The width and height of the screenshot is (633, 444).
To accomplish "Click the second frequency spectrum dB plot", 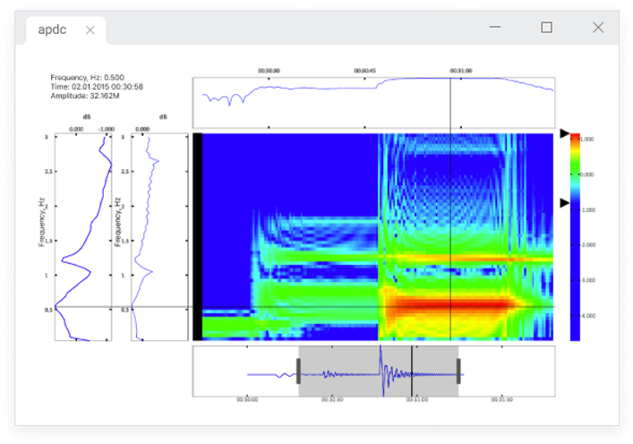I will click(159, 237).
